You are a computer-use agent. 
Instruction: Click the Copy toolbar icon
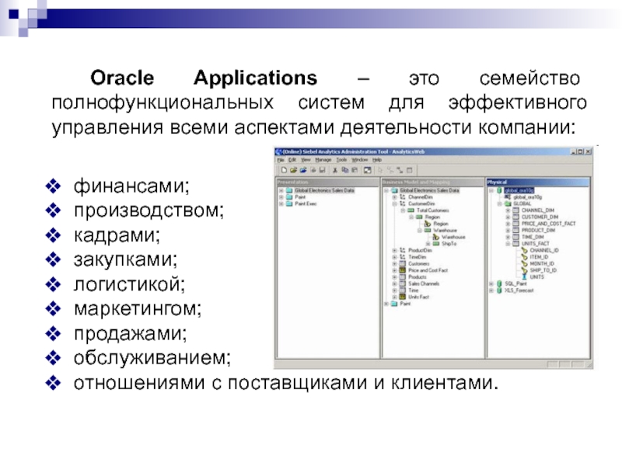tap(344, 170)
